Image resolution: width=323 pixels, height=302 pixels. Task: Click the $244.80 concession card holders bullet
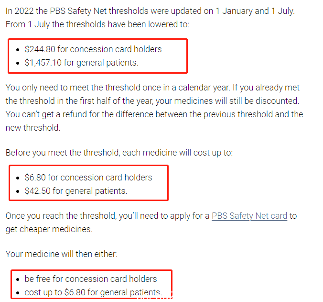point(93,49)
